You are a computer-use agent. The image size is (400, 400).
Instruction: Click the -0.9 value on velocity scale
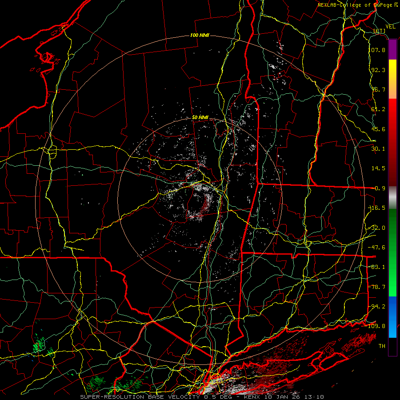click(x=378, y=188)
